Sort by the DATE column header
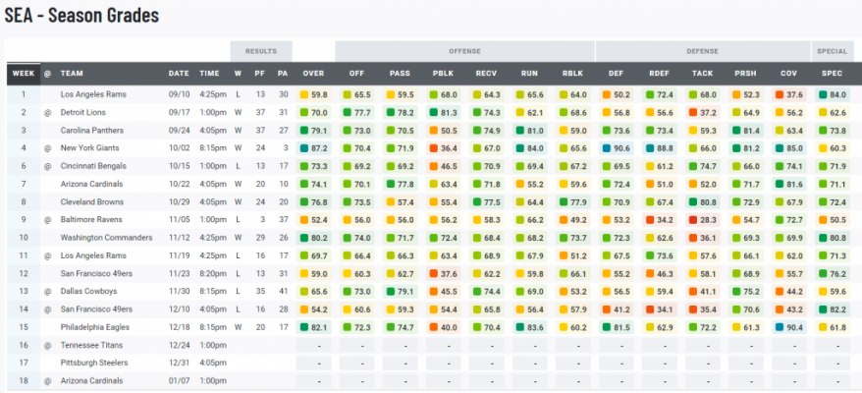The width and height of the screenshot is (862, 393). point(179,74)
